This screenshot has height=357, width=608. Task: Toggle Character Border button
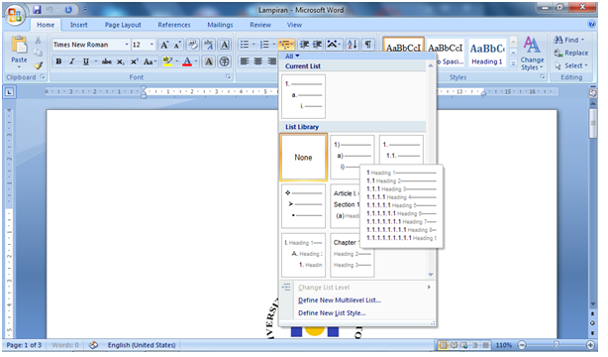(225, 45)
